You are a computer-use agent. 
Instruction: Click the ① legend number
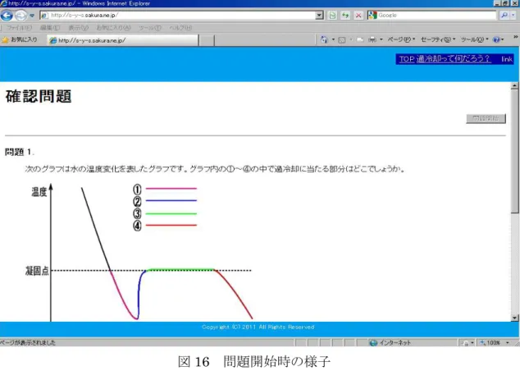point(137,189)
